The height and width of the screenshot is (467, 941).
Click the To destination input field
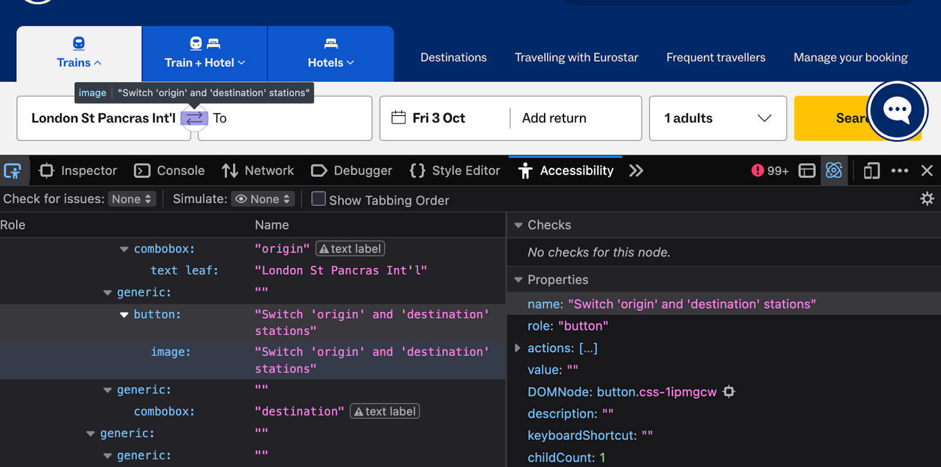[x=285, y=118]
